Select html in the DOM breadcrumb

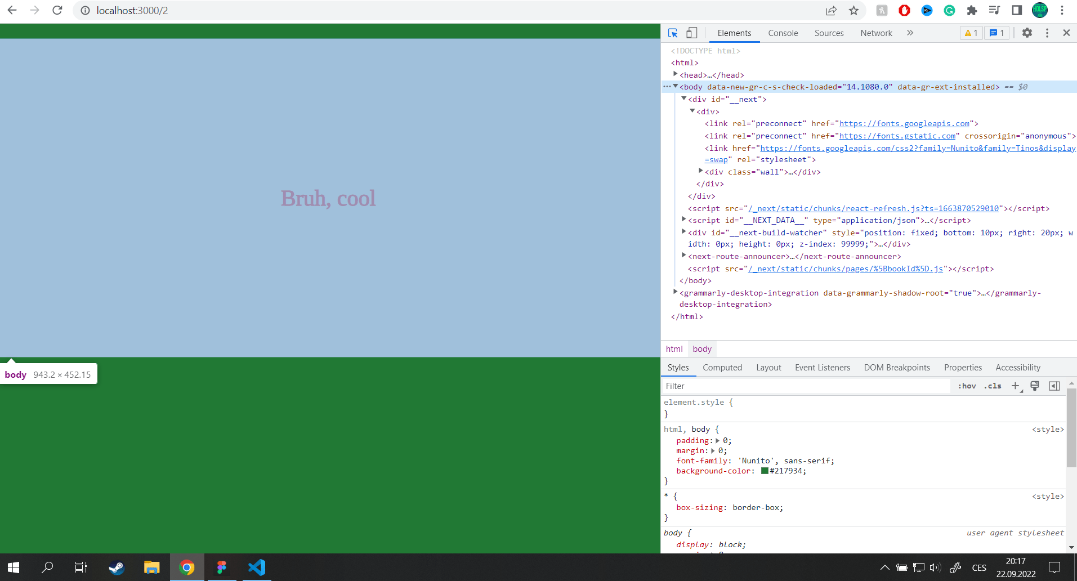pos(674,349)
